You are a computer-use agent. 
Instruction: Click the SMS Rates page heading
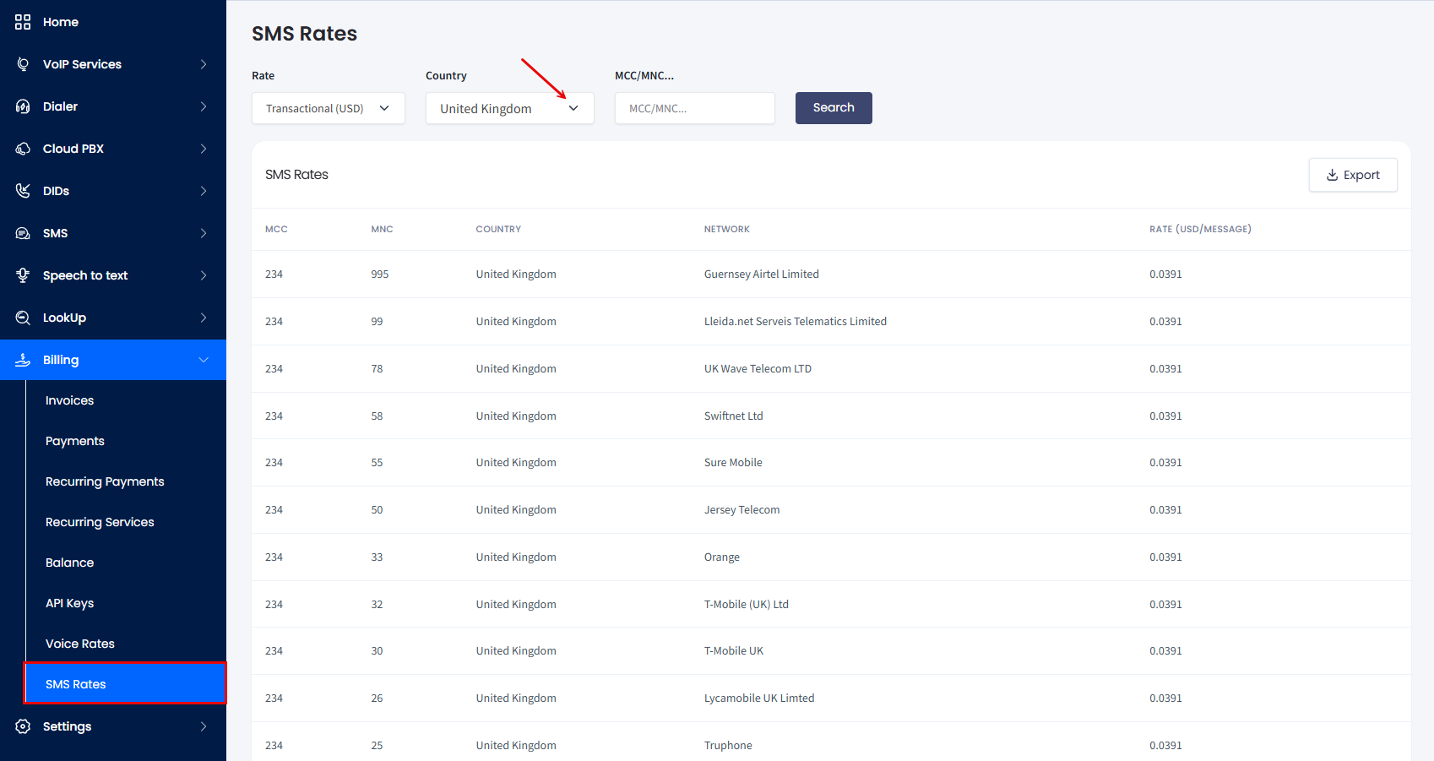(304, 34)
